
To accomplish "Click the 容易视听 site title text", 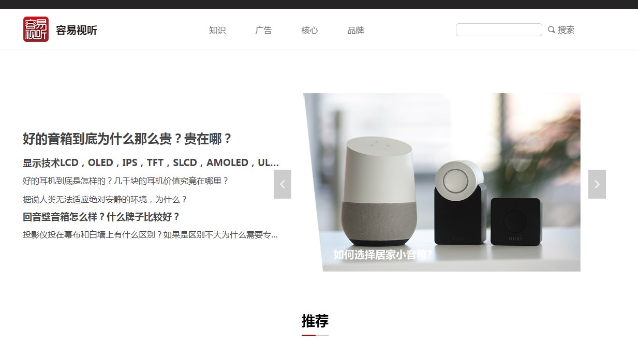I will pos(77,30).
